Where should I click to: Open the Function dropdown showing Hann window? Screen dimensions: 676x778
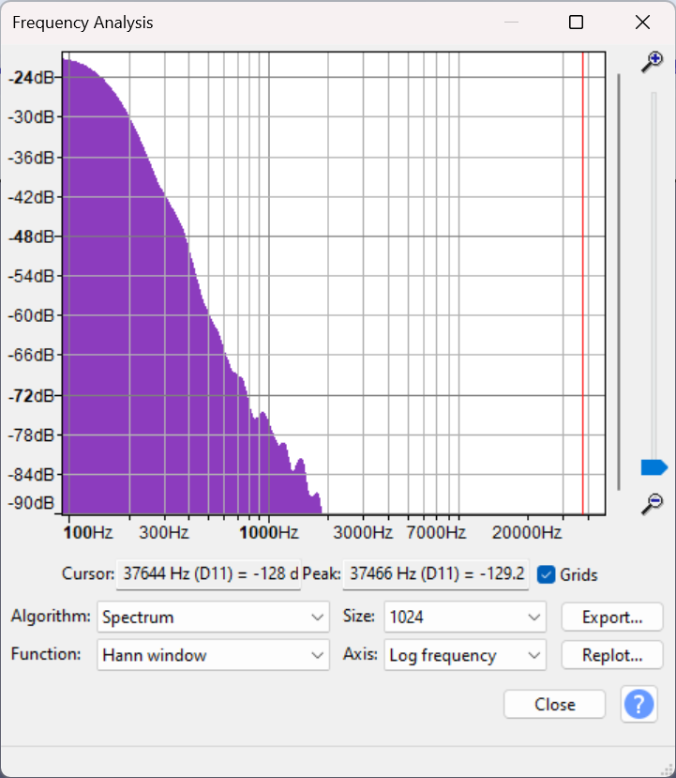(213, 655)
